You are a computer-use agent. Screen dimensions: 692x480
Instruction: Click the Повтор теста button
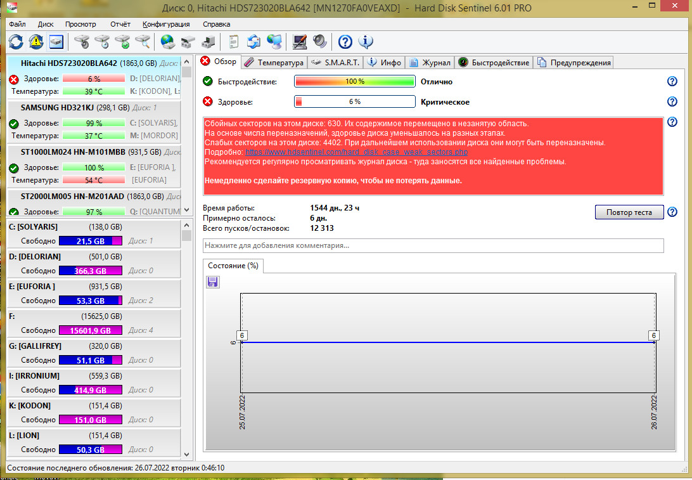[629, 212]
